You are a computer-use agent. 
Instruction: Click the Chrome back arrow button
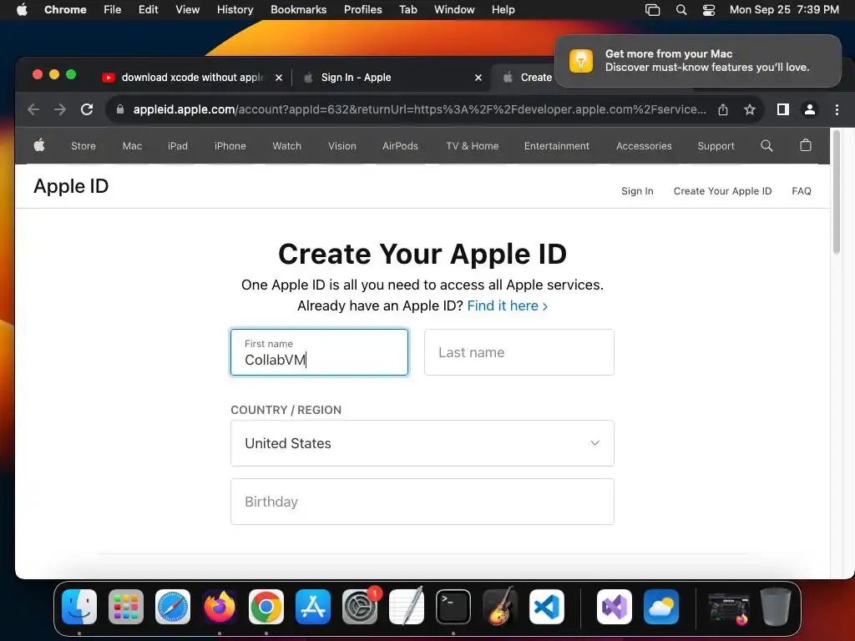pos(33,109)
